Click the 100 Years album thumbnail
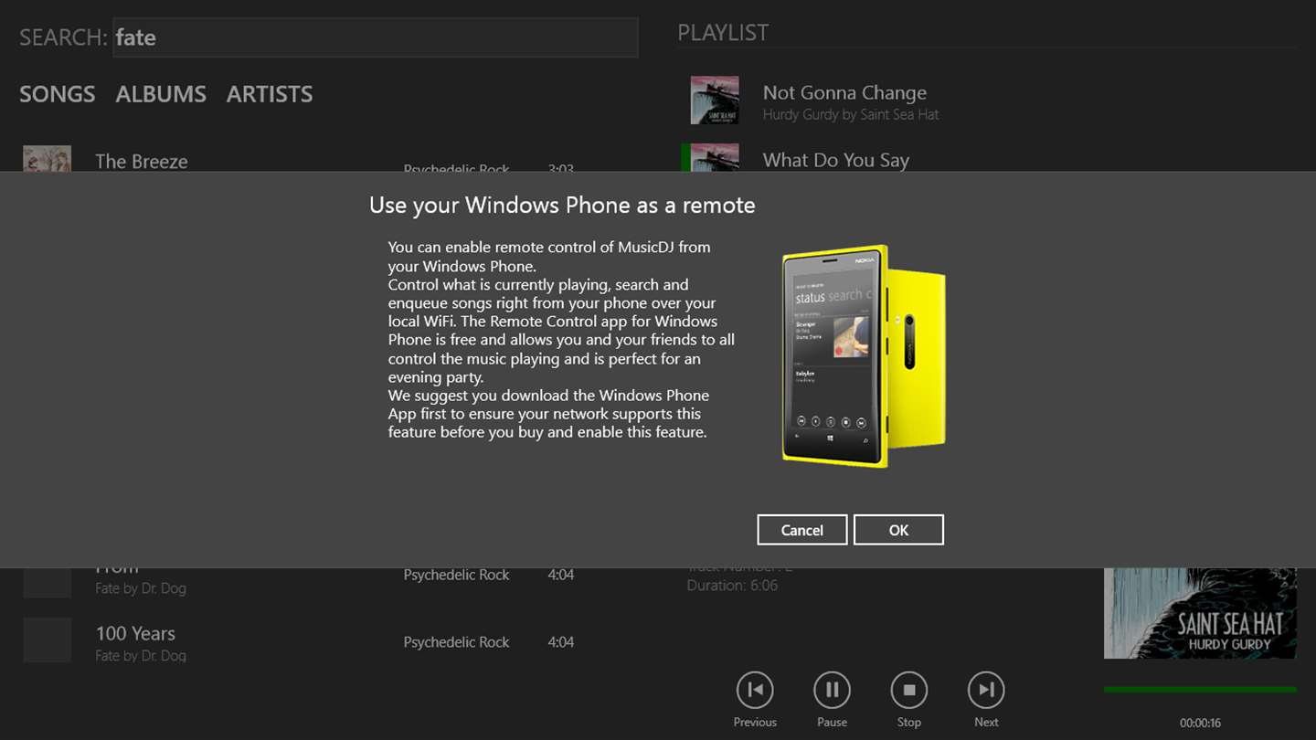 [48, 640]
